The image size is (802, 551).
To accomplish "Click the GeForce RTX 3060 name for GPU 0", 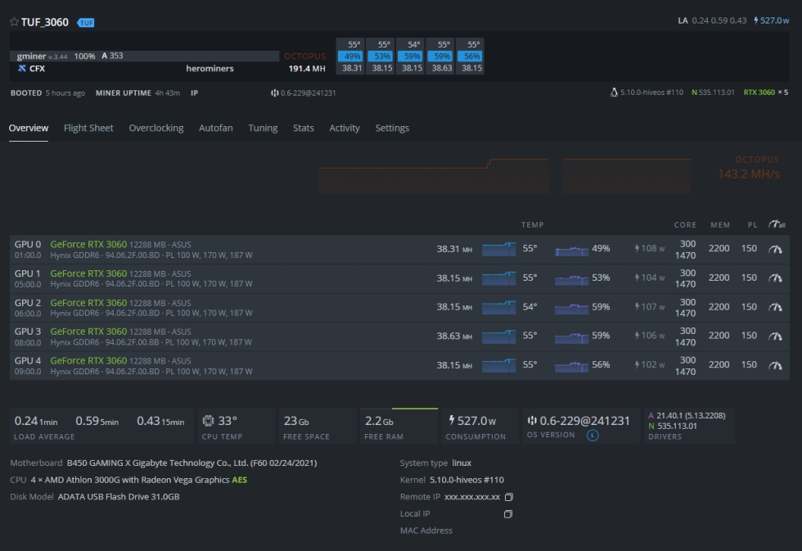I will pyautogui.click(x=88, y=245).
